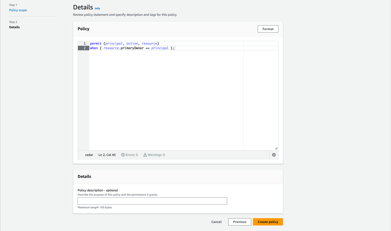Select line 2 via its gutter number
391x231 pixels.
(x=84, y=48)
